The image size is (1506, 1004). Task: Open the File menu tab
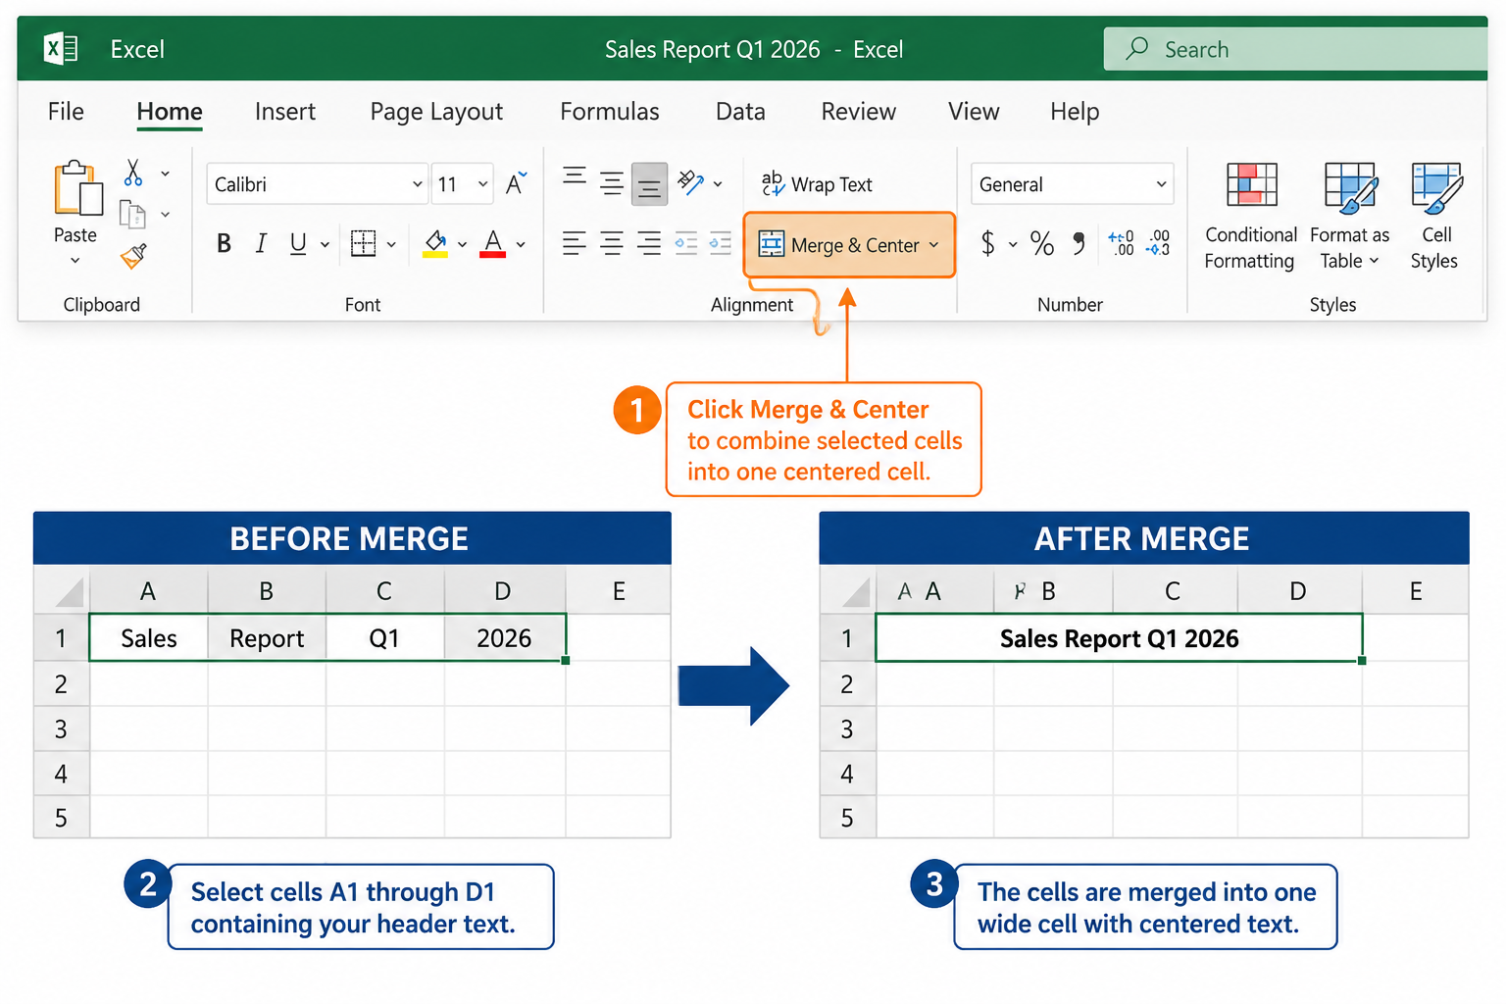[x=66, y=112]
